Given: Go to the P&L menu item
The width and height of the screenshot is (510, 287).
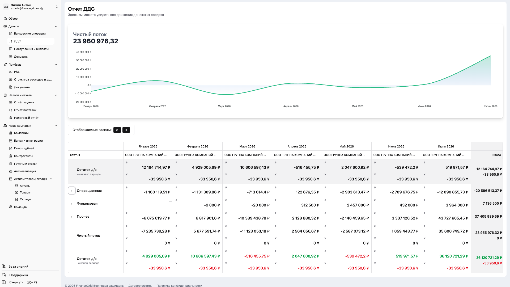Looking at the screenshot, I should click(17, 72).
